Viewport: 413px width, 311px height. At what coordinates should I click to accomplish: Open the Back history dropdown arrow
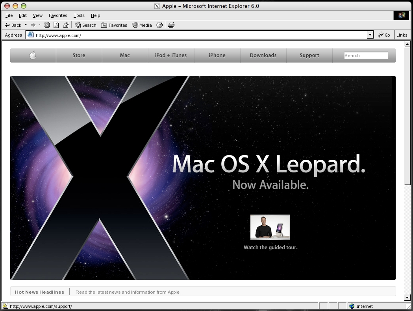(26, 25)
